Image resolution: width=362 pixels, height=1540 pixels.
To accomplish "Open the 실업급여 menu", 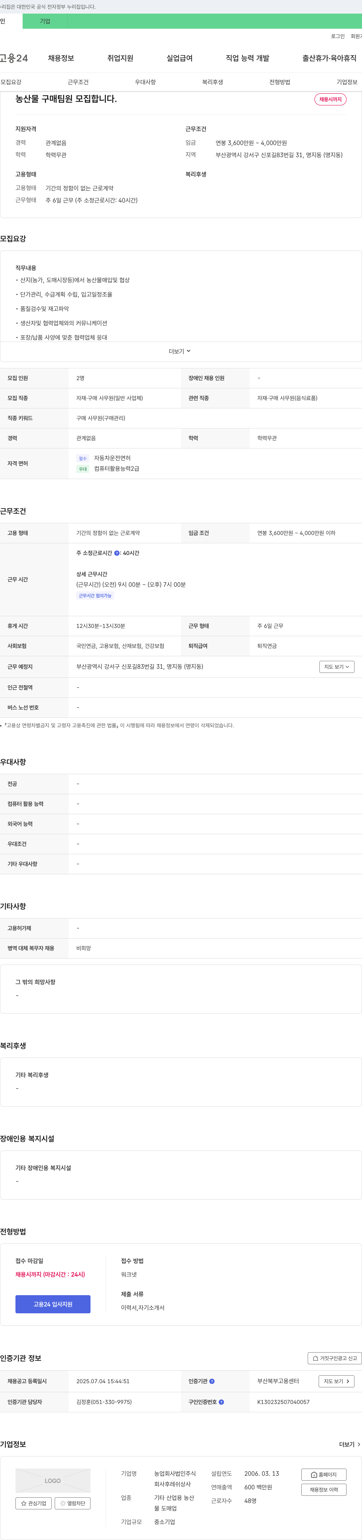I will coord(179,58).
